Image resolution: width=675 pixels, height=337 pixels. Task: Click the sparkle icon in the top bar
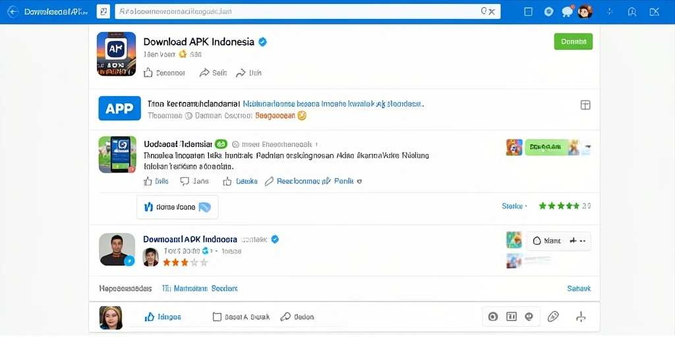point(610,12)
